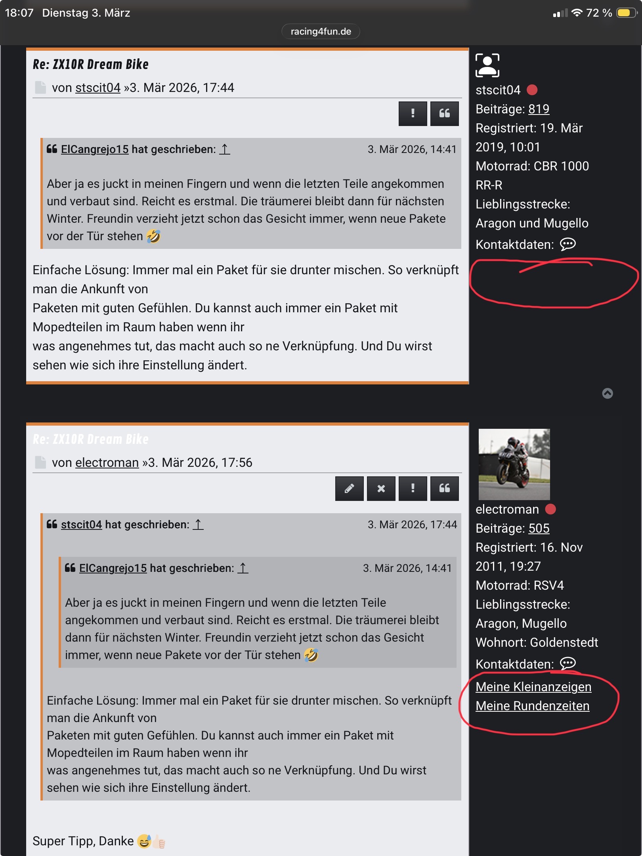Tap the racing4fun.de address bar

click(x=321, y=32)
